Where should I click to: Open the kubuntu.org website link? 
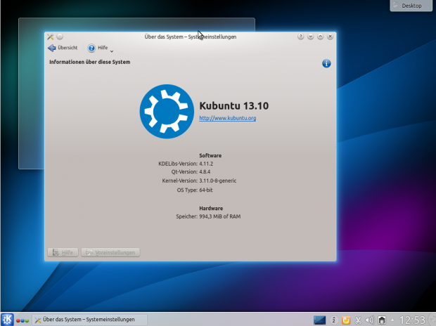click(x=227, y=118)
